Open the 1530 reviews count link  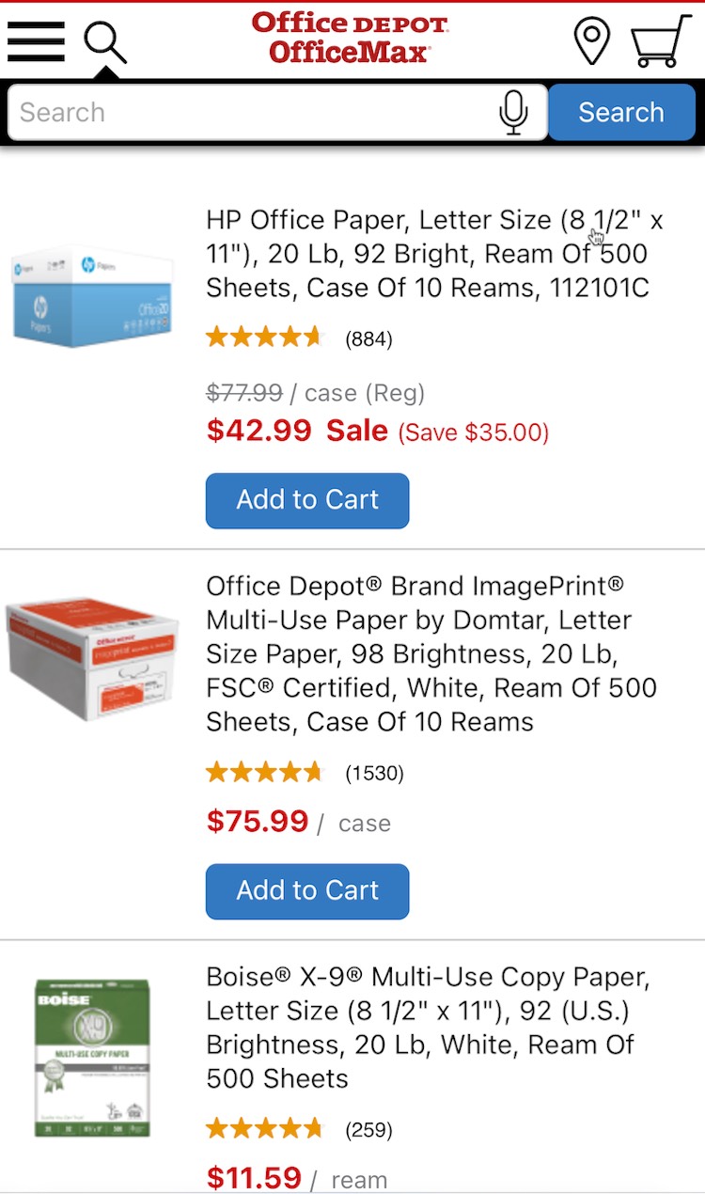374,774
